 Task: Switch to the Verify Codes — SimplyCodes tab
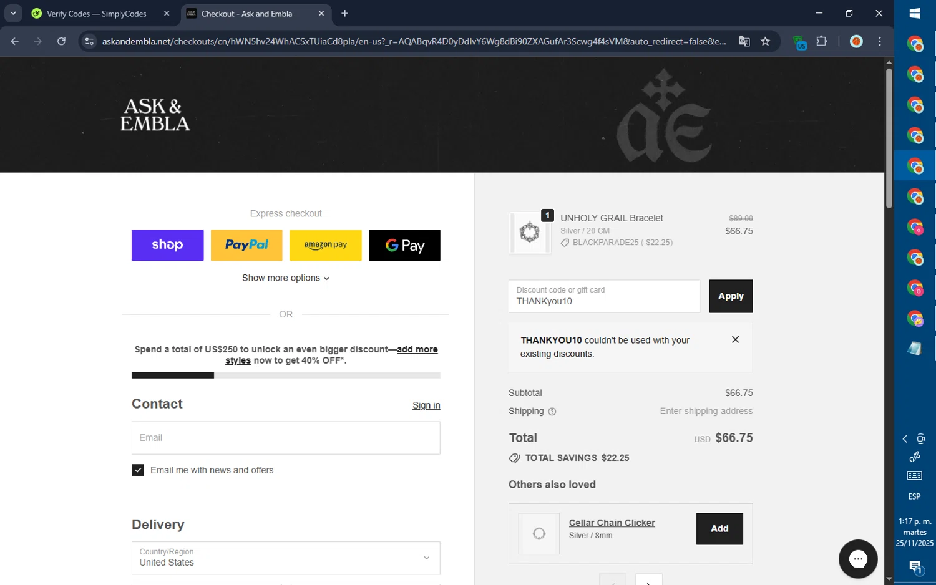click(x=97, y=14)
